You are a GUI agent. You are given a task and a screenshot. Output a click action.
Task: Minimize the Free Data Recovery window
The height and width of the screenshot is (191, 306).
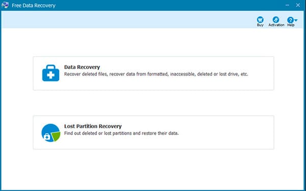point(287,5)
